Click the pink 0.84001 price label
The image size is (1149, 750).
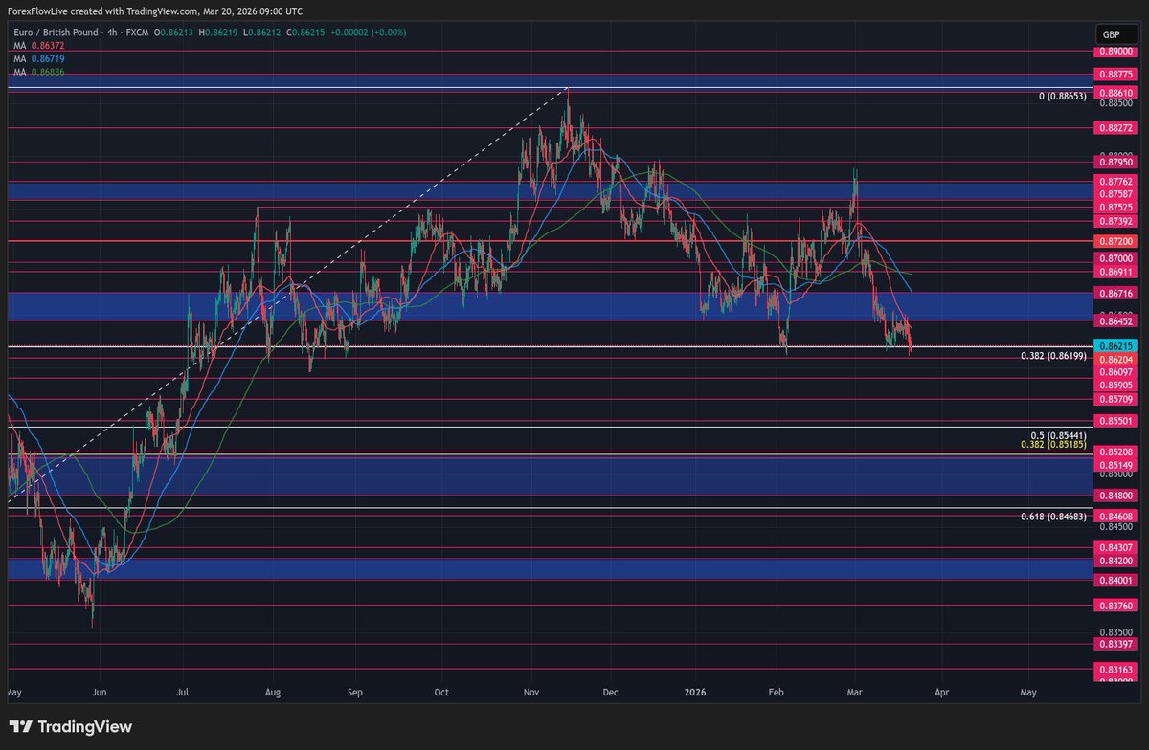pos(1116,580)
